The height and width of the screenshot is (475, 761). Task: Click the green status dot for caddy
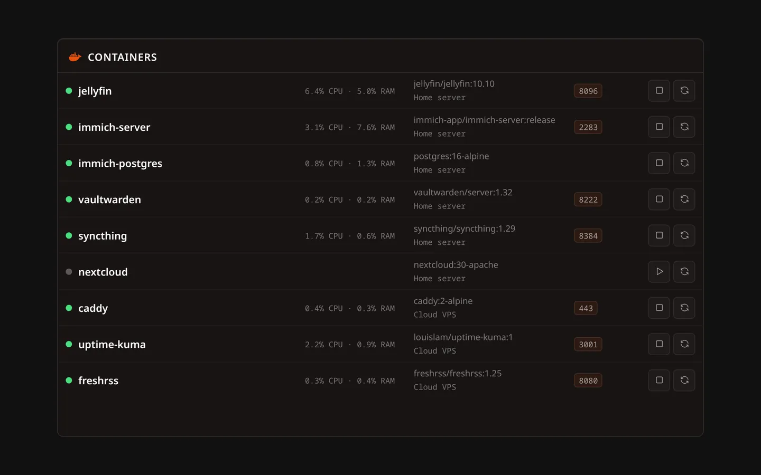pos(69,308)
